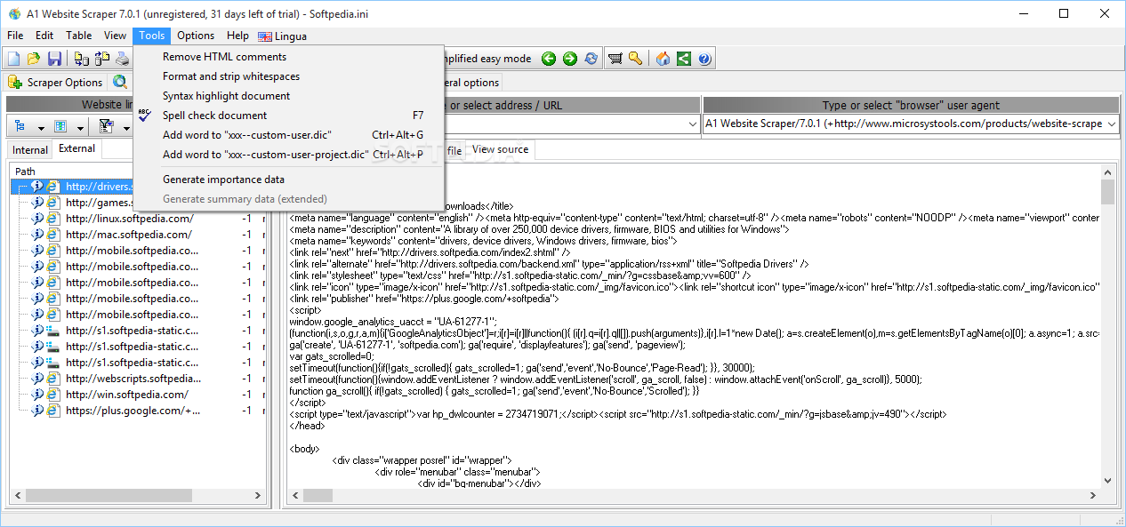Open dropdown arrow next to table view icon
Screen dimensions: 1126x527
tap(80, 127)
